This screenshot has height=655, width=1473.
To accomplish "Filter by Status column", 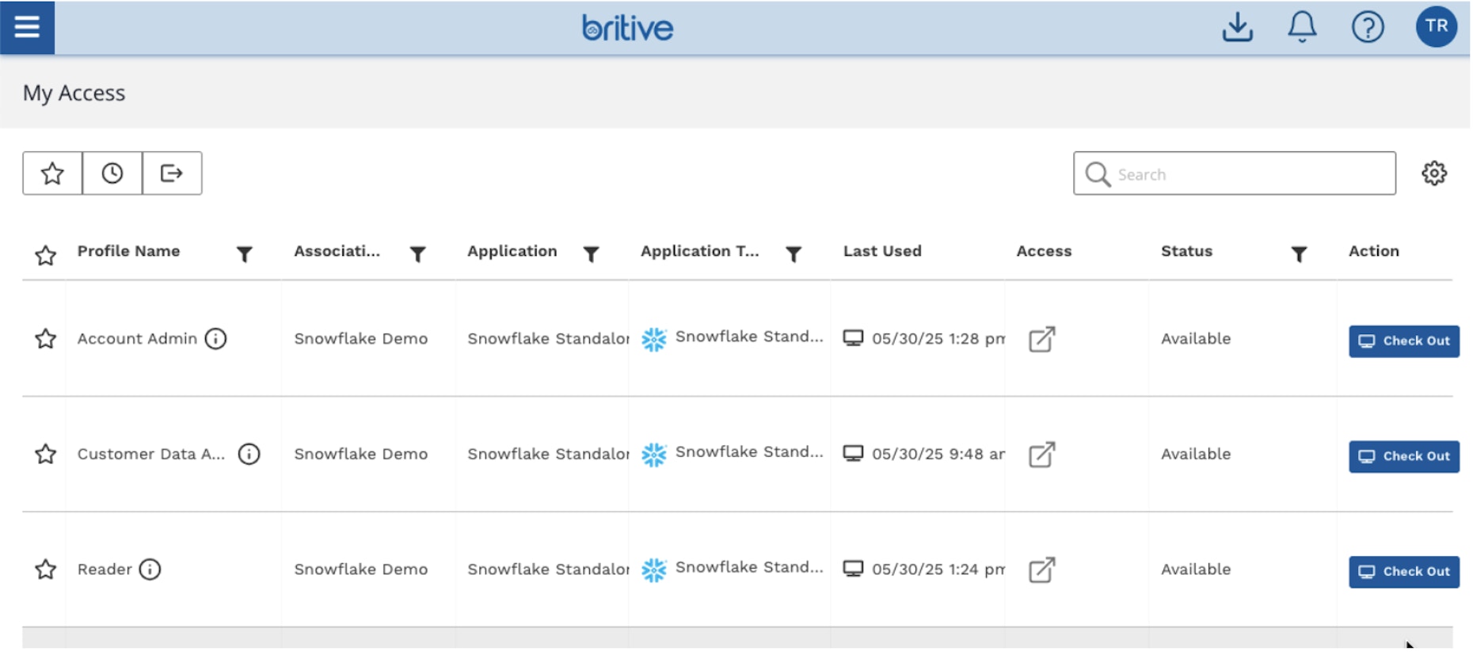I will click(1299, 254).
